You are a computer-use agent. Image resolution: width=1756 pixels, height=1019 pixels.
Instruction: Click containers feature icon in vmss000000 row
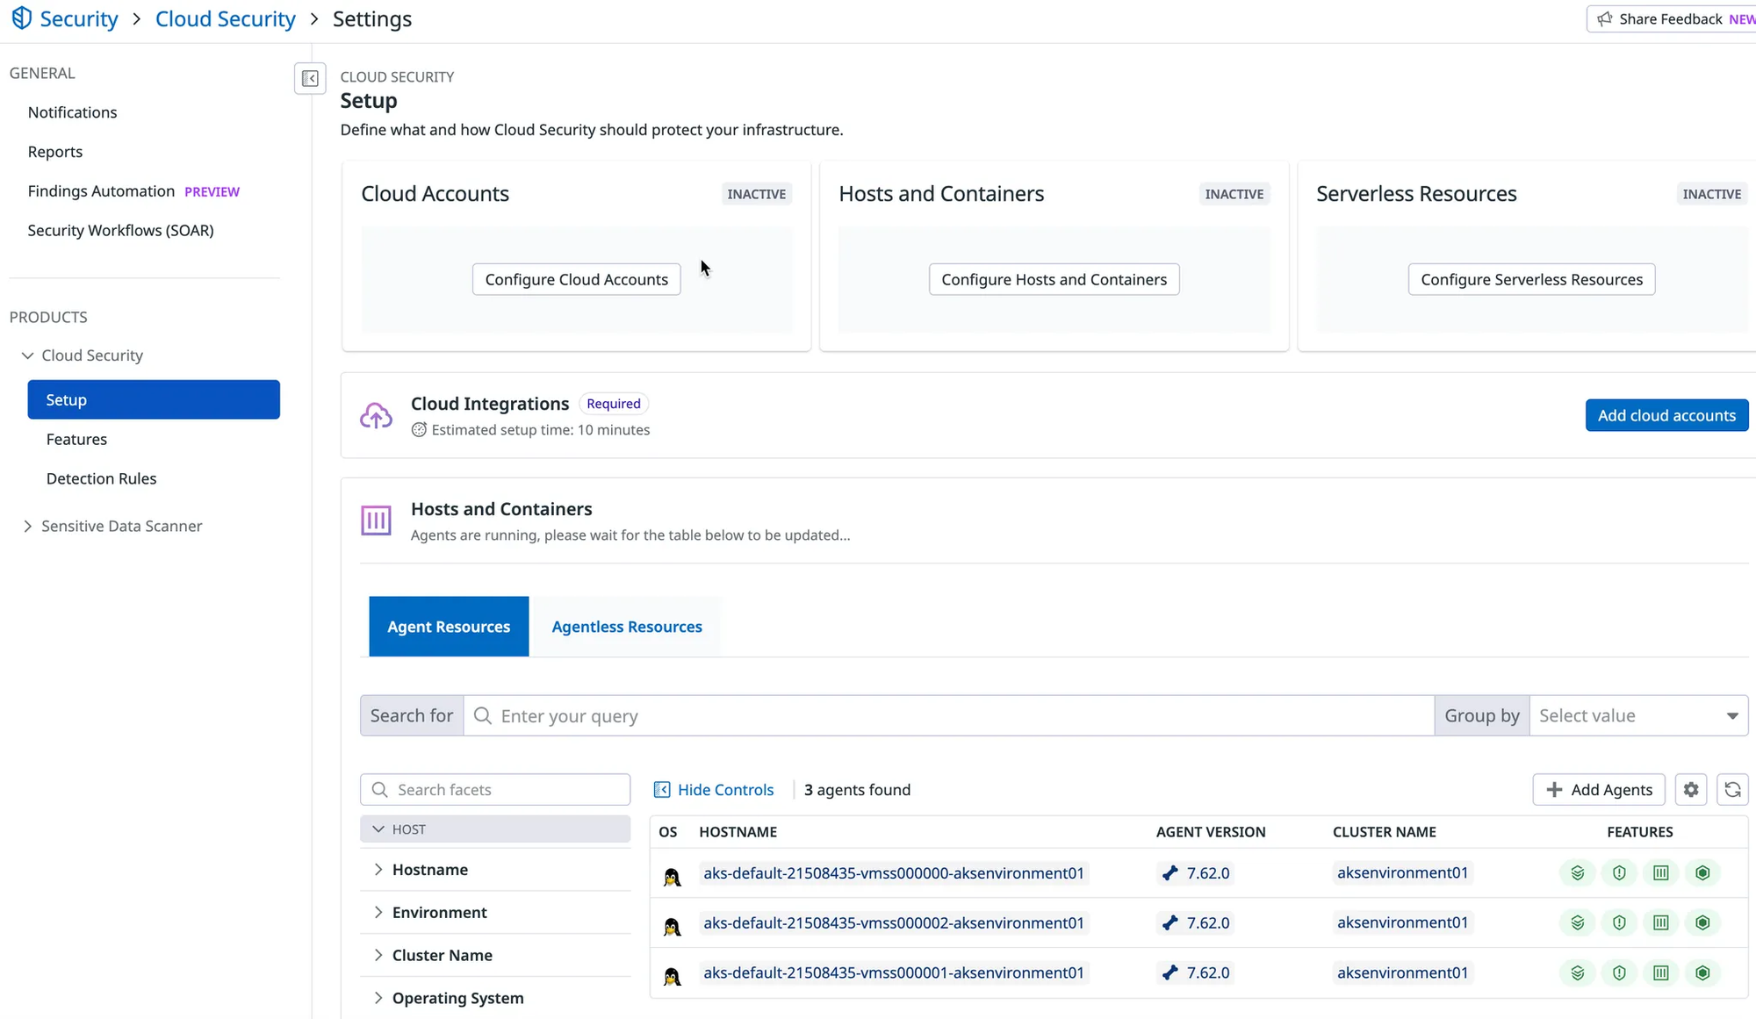pos(1661,872)
